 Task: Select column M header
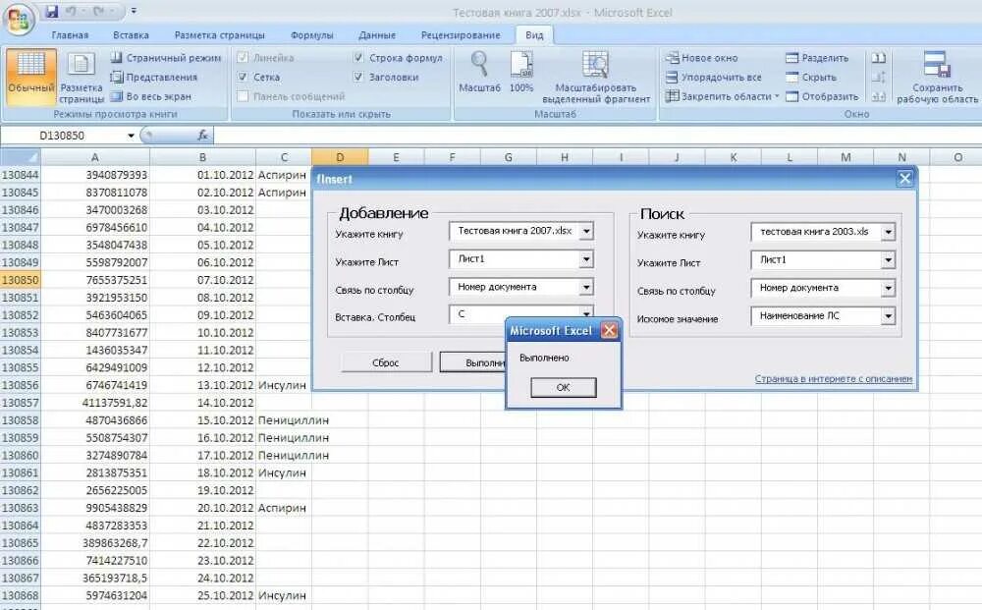[x=846, y=157]
